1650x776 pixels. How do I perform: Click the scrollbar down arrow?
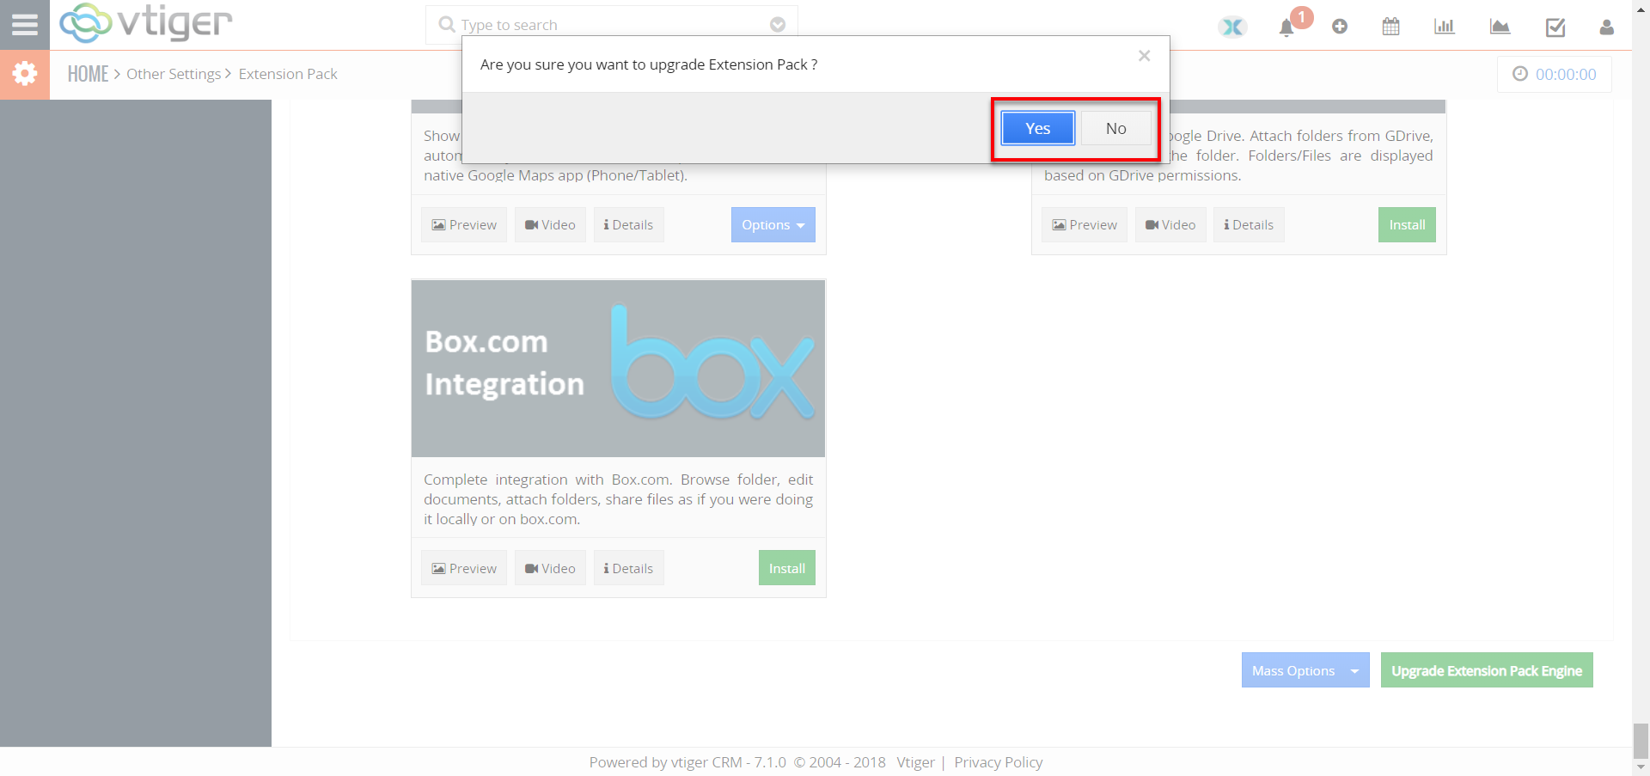pyautogui.click(x=1641, y=767)
